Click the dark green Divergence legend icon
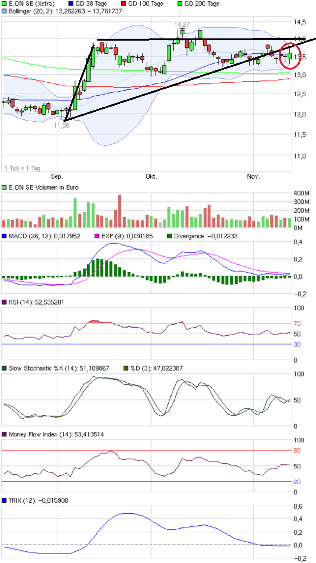This screenshot has width=316, height=563. [x=170, y=236]
